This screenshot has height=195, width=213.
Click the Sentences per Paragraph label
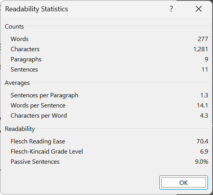tap(44, 95)
